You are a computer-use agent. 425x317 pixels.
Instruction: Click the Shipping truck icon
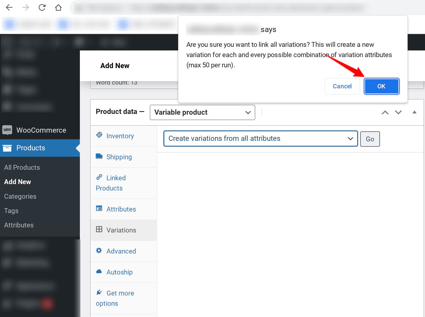99,156
